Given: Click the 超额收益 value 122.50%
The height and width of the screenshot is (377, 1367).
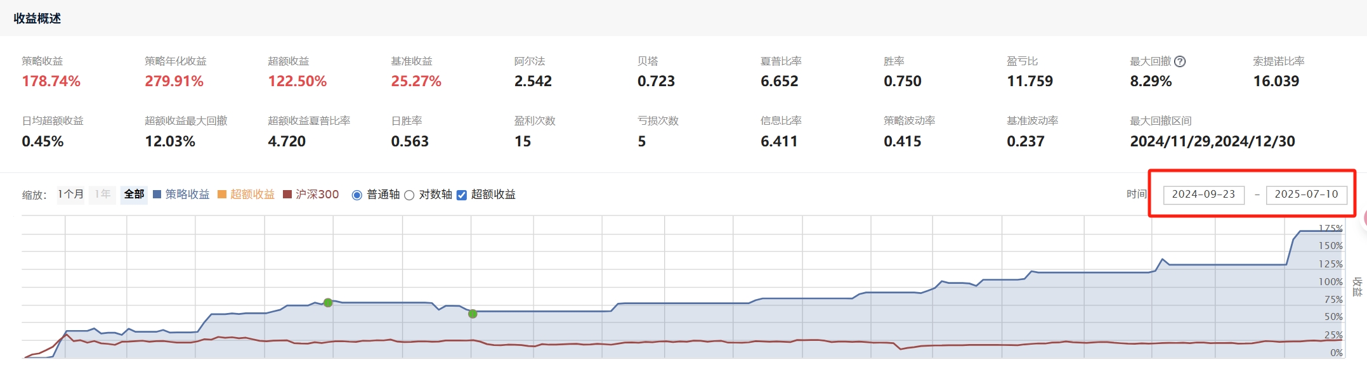Looking at the screenshot, I should coord(298,81).
